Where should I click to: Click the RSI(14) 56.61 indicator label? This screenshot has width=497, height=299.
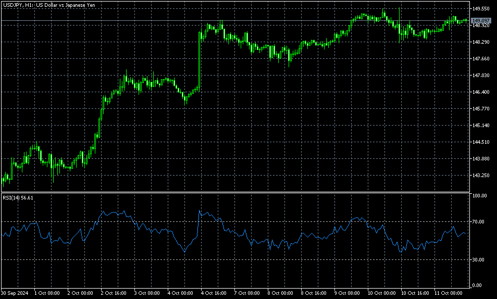18,198
